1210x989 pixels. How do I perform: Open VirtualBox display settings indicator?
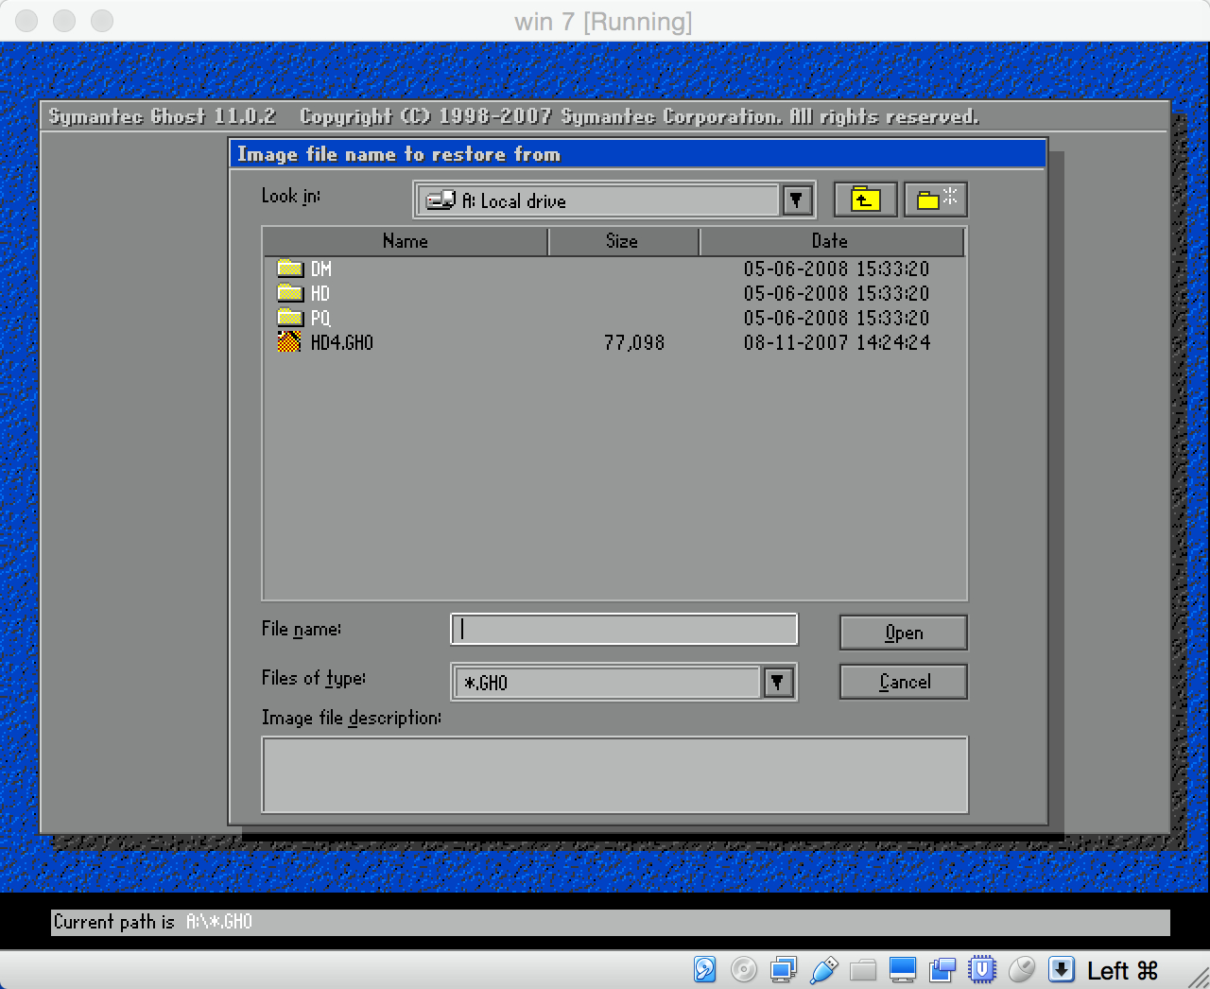(903, 969)
